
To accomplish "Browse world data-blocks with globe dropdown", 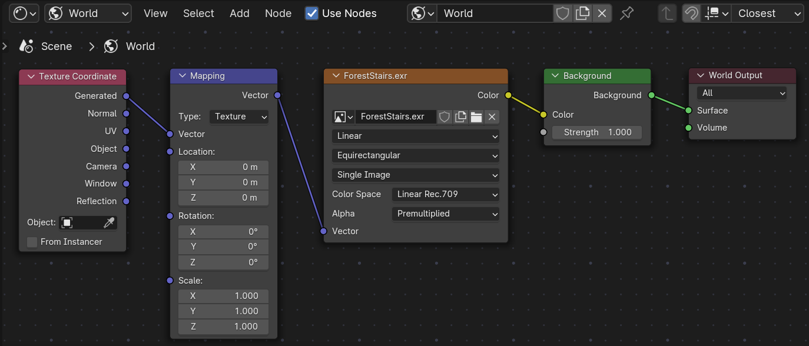I will [x=422, y=13].
